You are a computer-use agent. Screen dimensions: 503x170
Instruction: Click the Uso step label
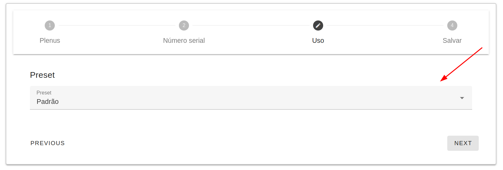click(x=318, y=41)
